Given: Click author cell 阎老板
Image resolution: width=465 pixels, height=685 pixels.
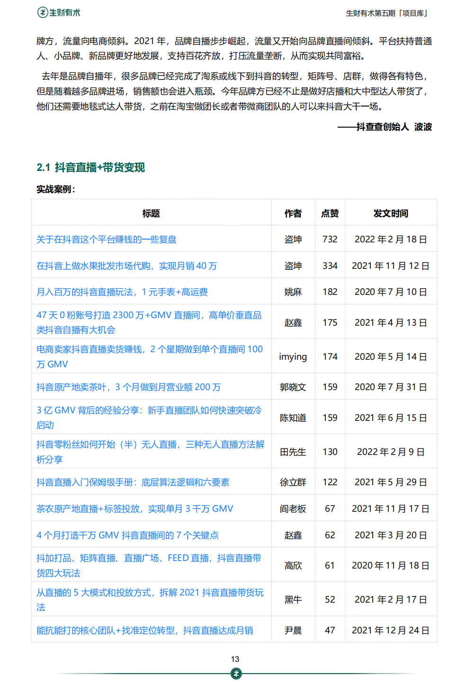Looking at the screenshot, I should [293, 509].
